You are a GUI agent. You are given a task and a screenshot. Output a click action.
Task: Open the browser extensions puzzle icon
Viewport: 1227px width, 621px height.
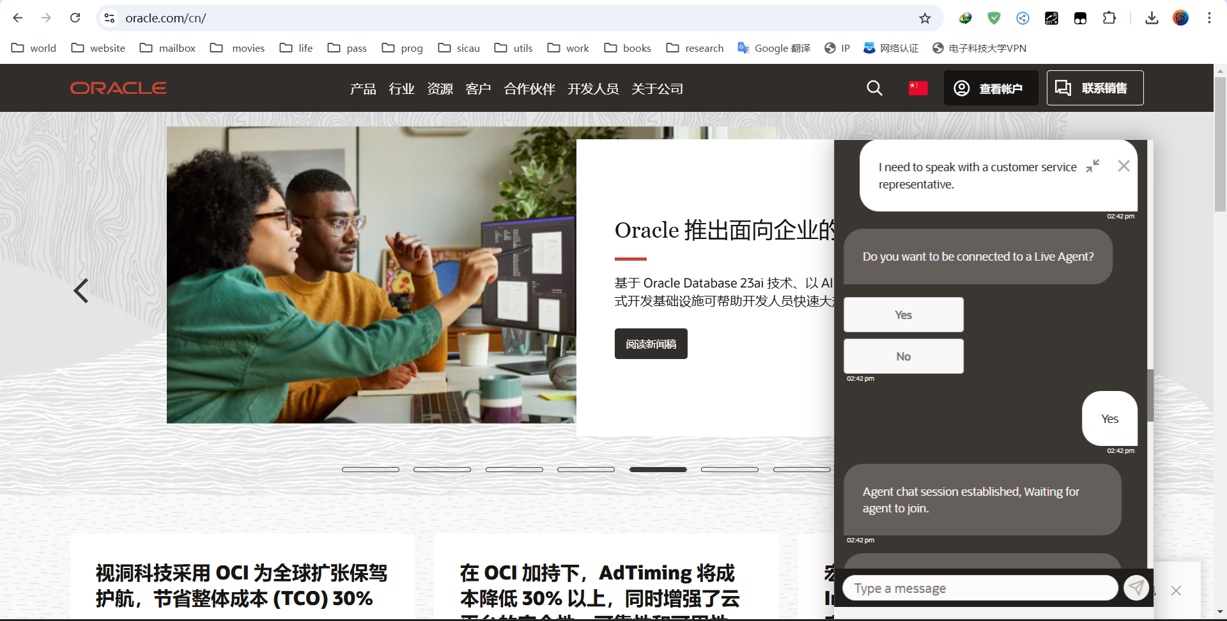1109,18
